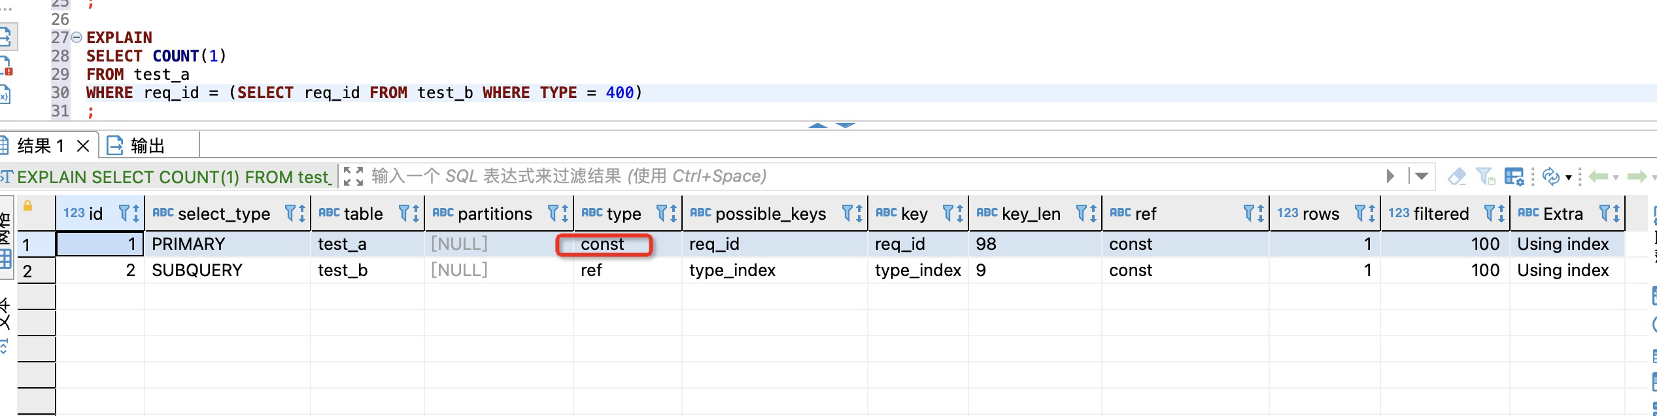Screen dimensions: 1657x416
Task: Click the EXPLAIN SELECT COUNT(1) query text label
Action: [173, 177]
